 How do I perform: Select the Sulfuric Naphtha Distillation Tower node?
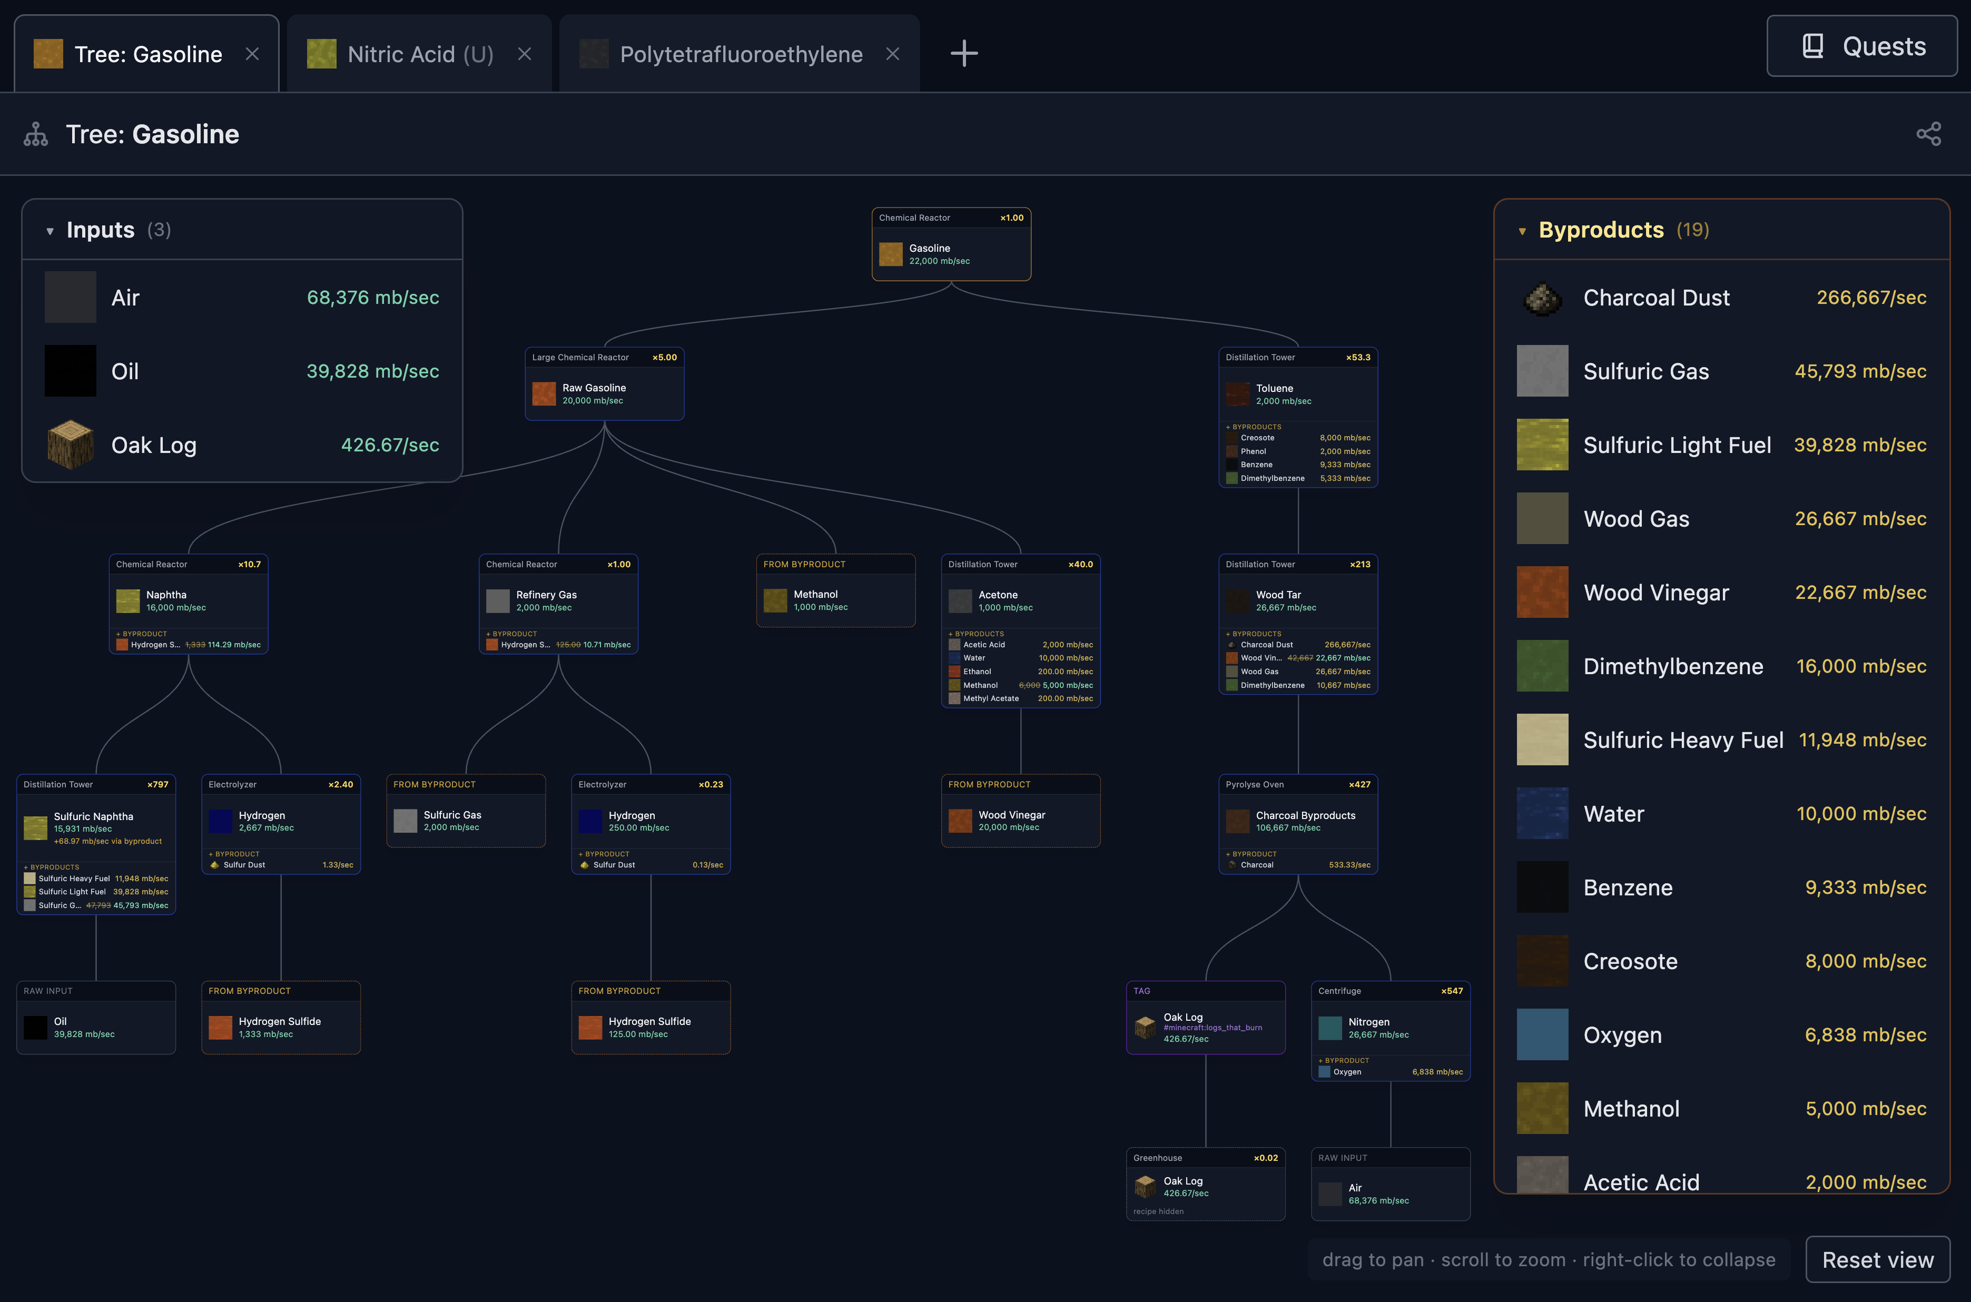pos(96,844)
